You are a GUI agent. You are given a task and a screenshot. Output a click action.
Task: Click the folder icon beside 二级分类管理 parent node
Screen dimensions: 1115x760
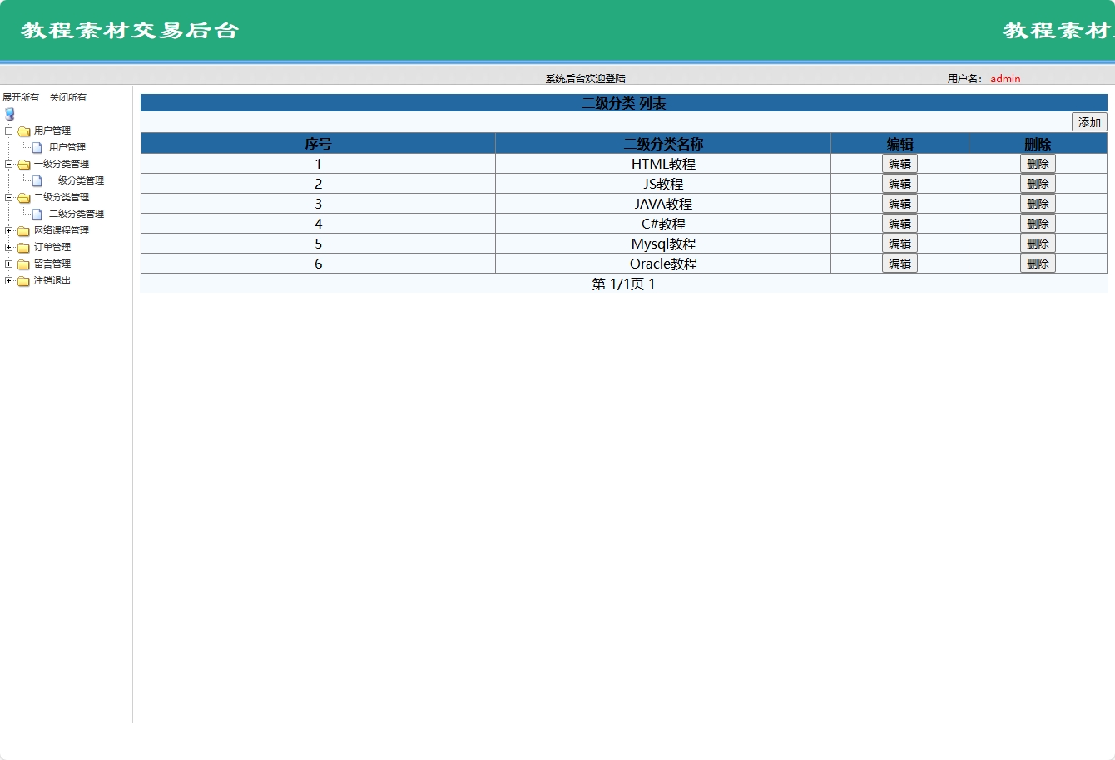[x=24, y=197]
